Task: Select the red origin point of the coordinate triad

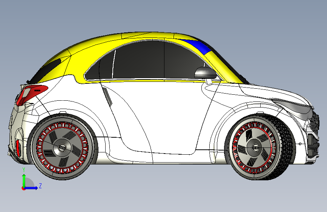Action: (23, 188)
